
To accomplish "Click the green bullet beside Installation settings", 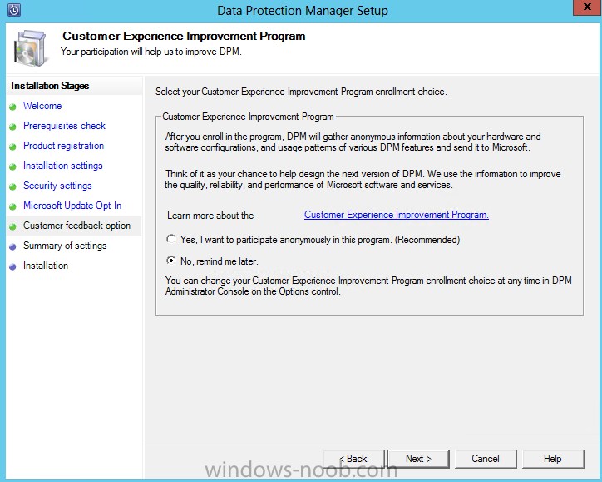I will pos(13,166).
